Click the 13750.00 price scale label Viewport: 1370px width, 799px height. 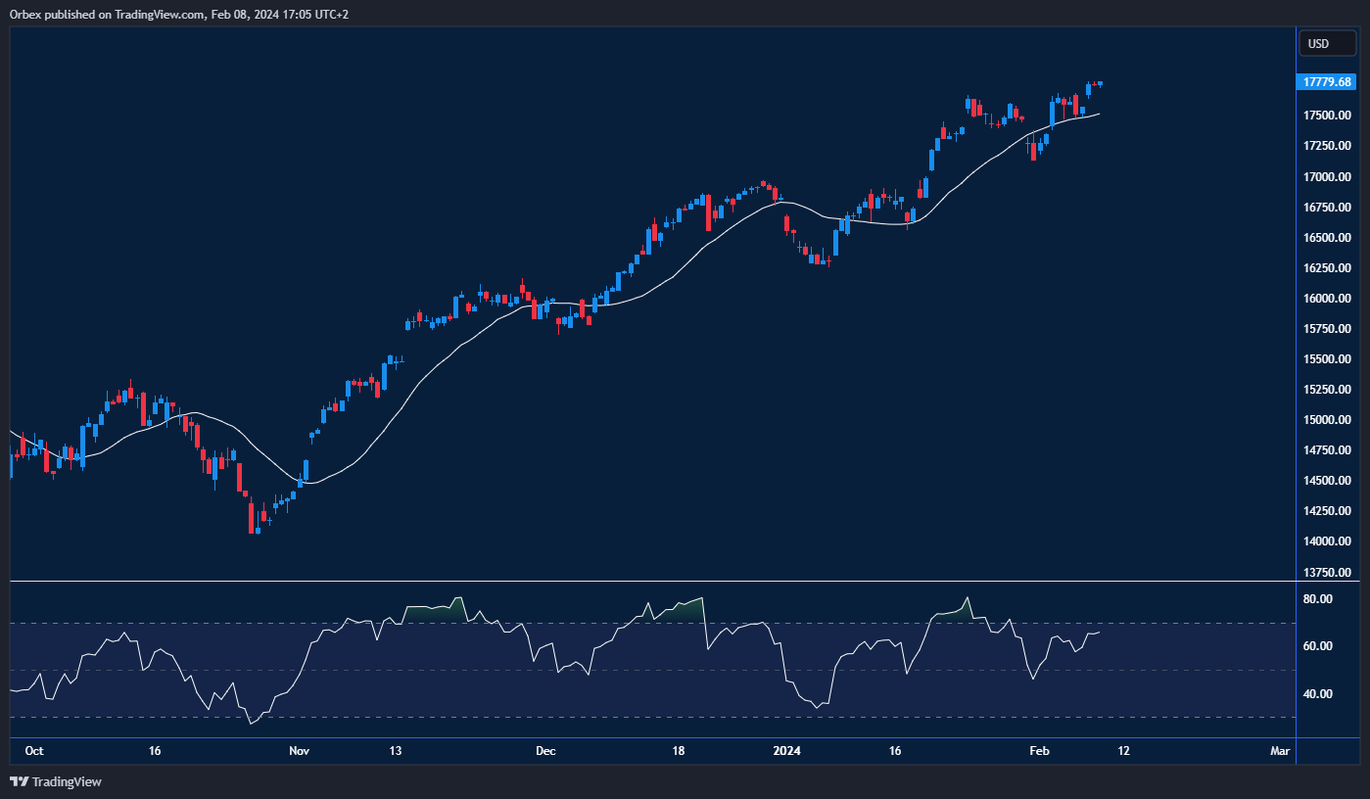1327,572
